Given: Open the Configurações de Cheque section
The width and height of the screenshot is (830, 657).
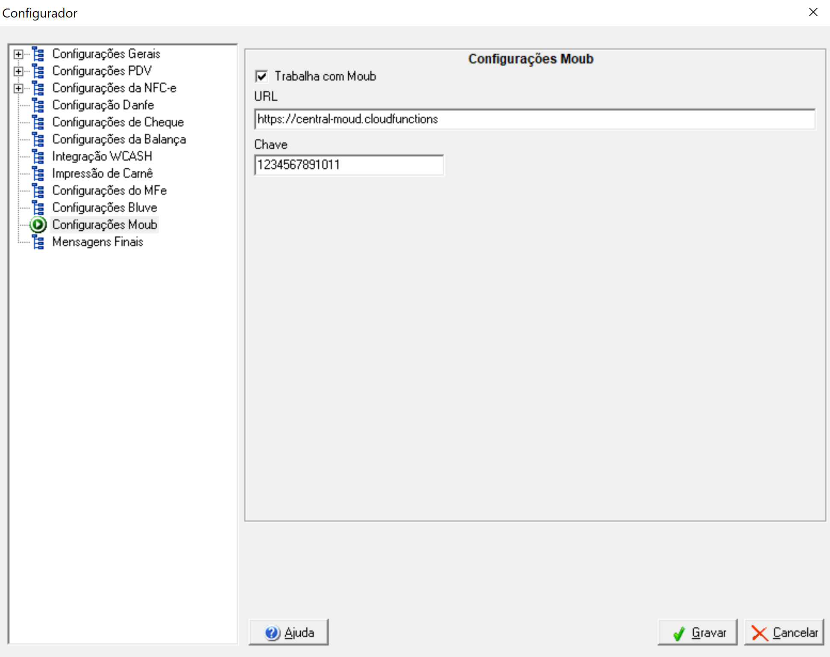Looking at the screenshot, I should [x=118, y=122].
